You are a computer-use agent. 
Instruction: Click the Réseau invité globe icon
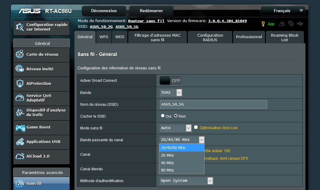(19, 68)
